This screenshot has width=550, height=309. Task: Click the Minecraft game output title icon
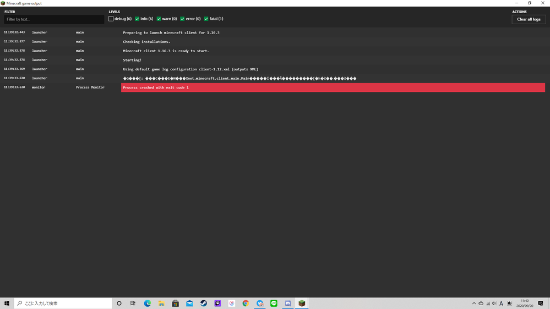tap(3, 3)
